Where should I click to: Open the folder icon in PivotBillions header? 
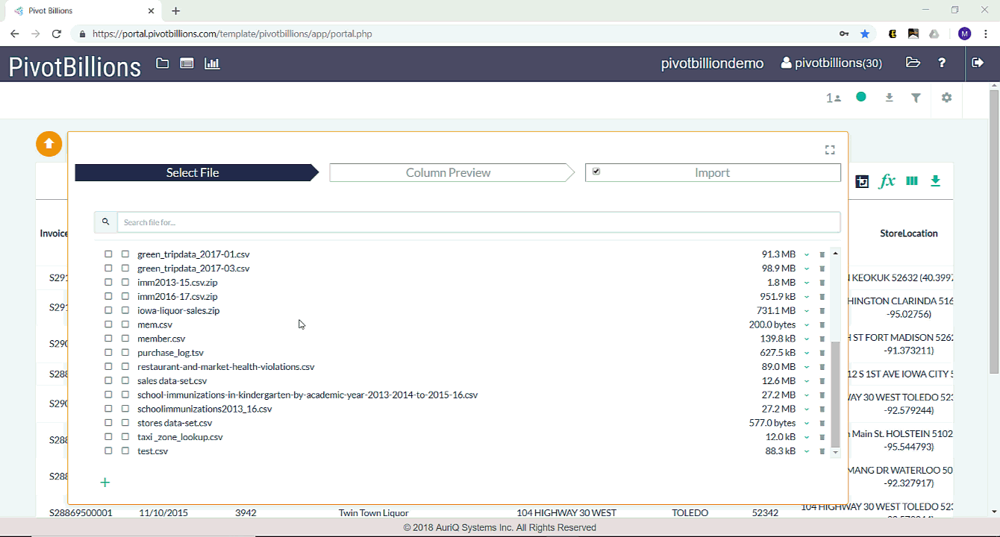pyautogui.click(x=162, y=63)
